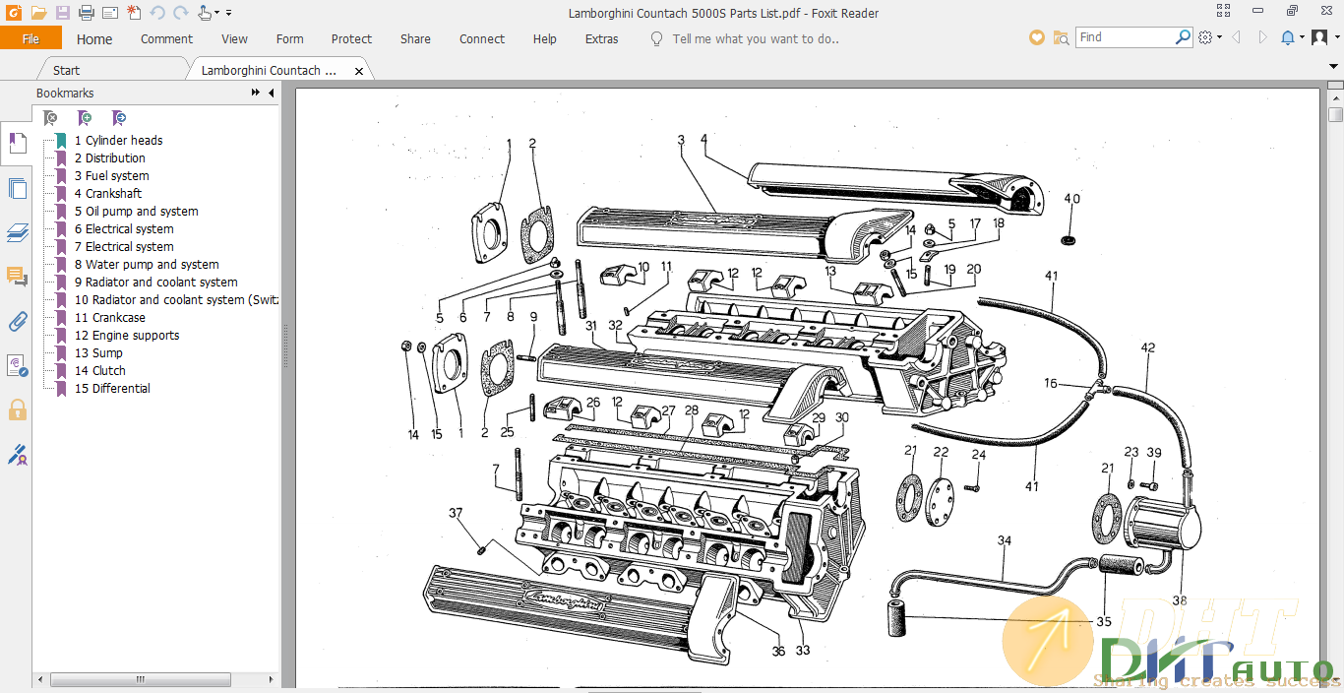Open a file using the folder icon

pyautogui.click(x=38, y=13)
